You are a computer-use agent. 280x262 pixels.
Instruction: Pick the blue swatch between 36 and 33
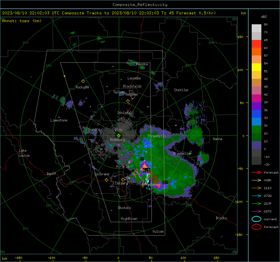coord(256,114)
